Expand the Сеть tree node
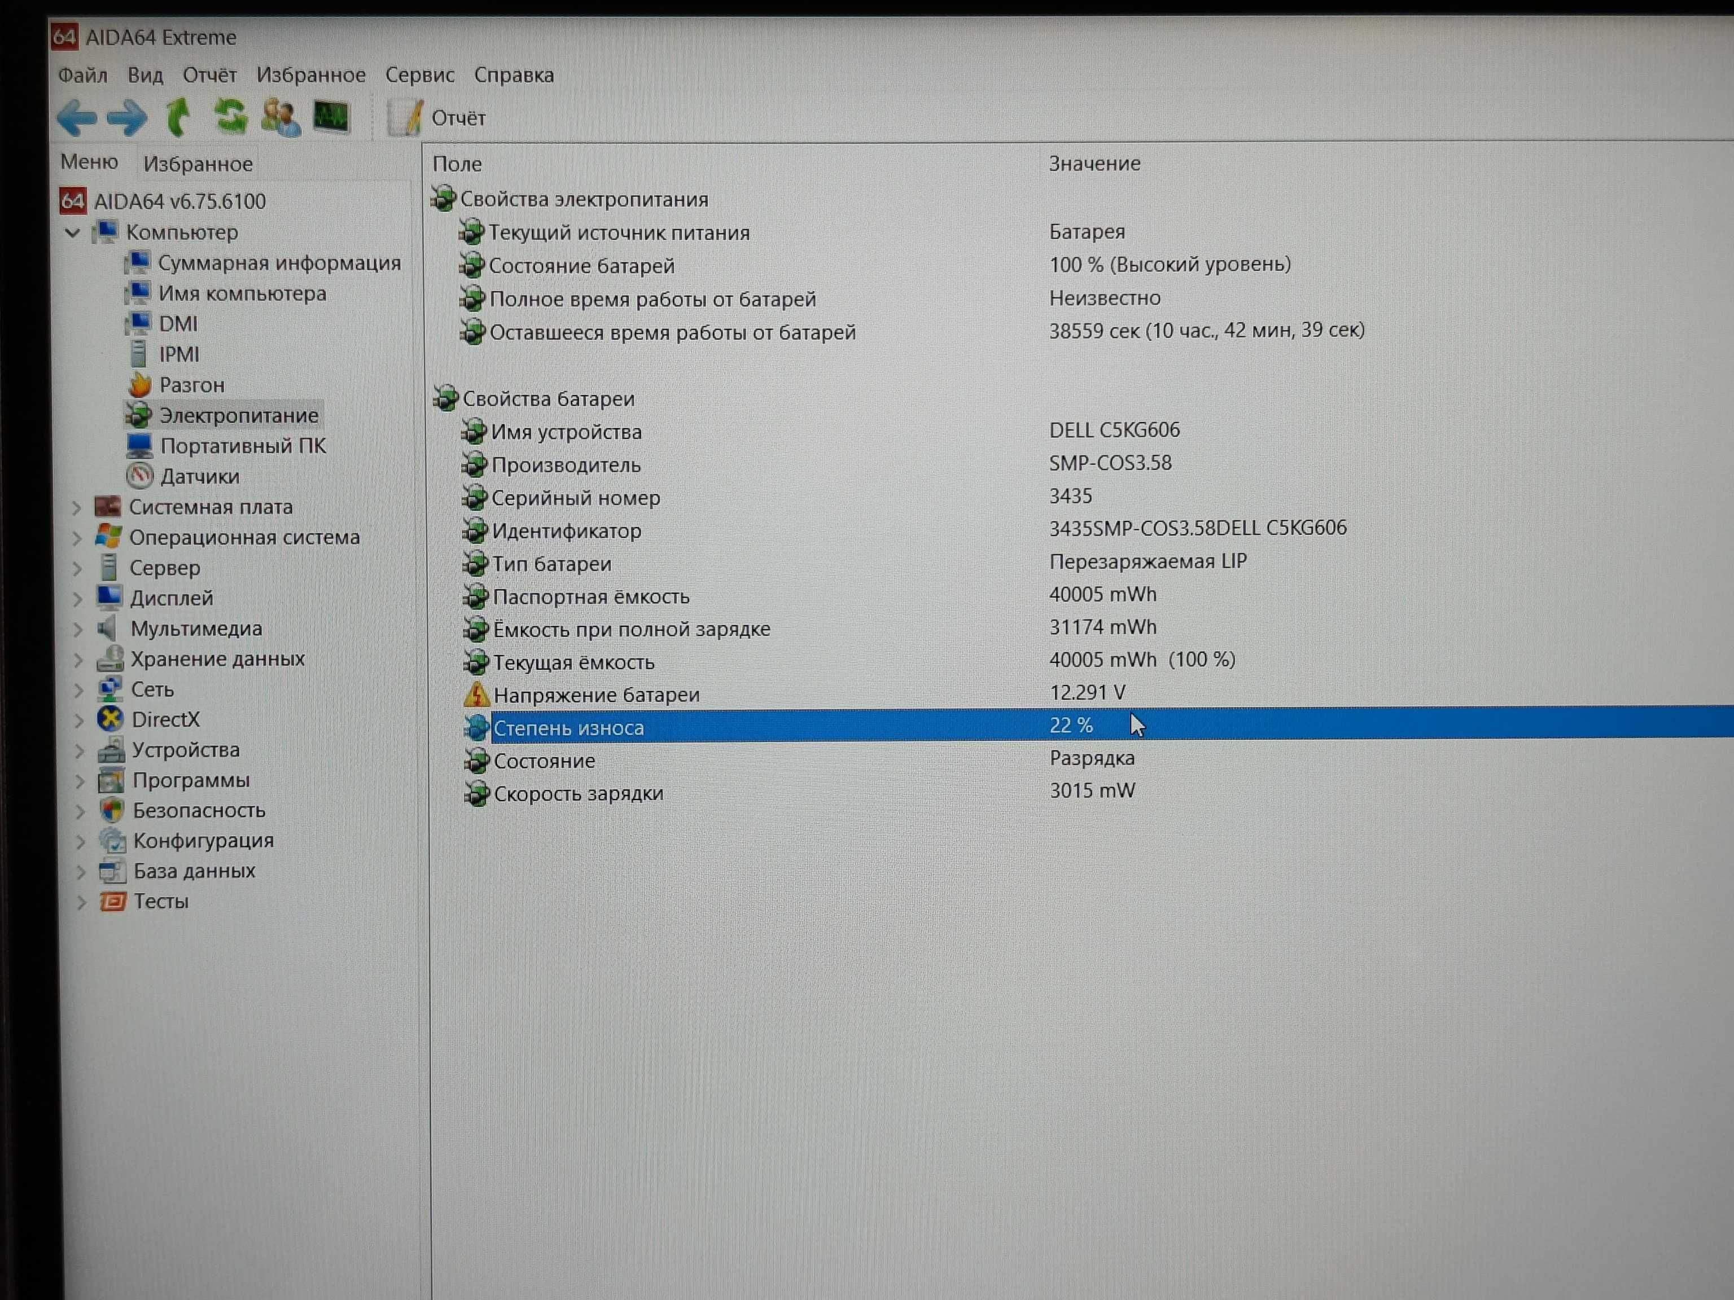This screenshot has width=1734, height=1300. pos(78,691)
